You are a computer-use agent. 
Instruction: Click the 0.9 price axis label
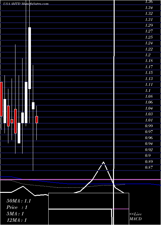[148, 155]
